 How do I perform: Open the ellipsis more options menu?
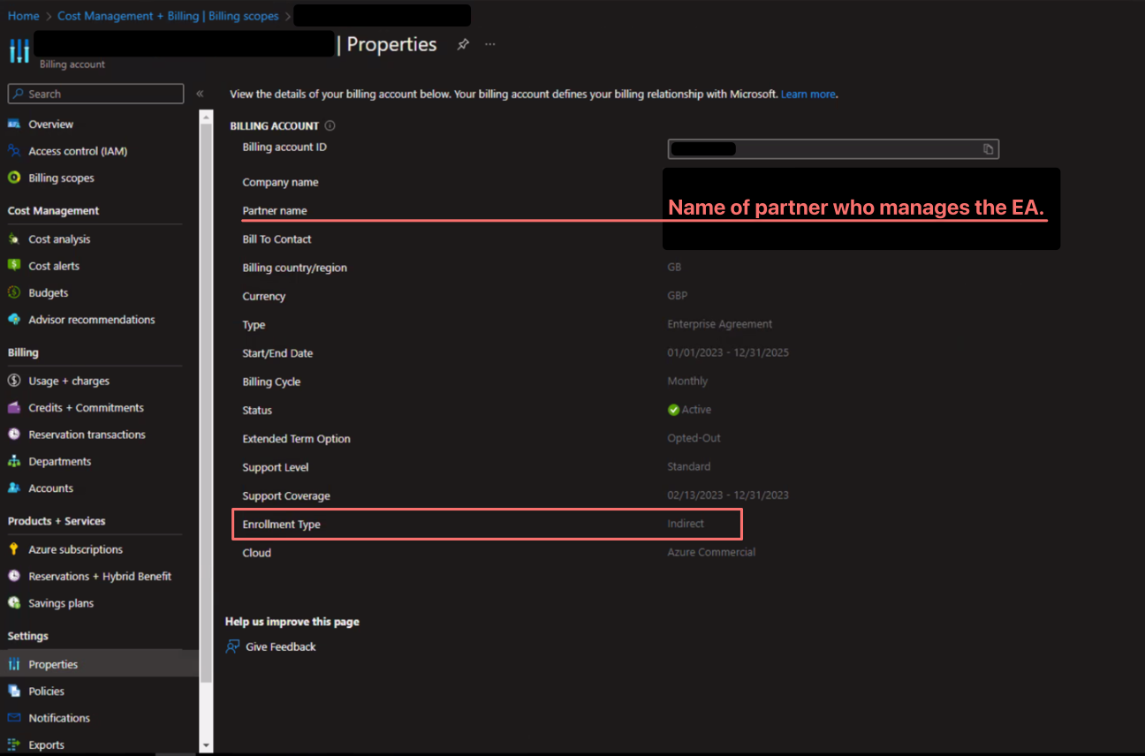pos(490,44)
